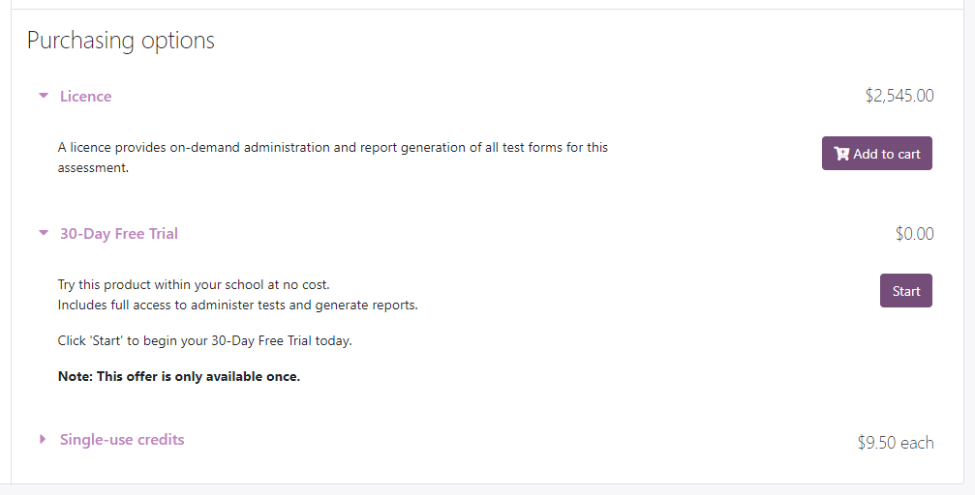Click the Licence section heading
This screenshot has width=975, height=495.
point(86,97)
